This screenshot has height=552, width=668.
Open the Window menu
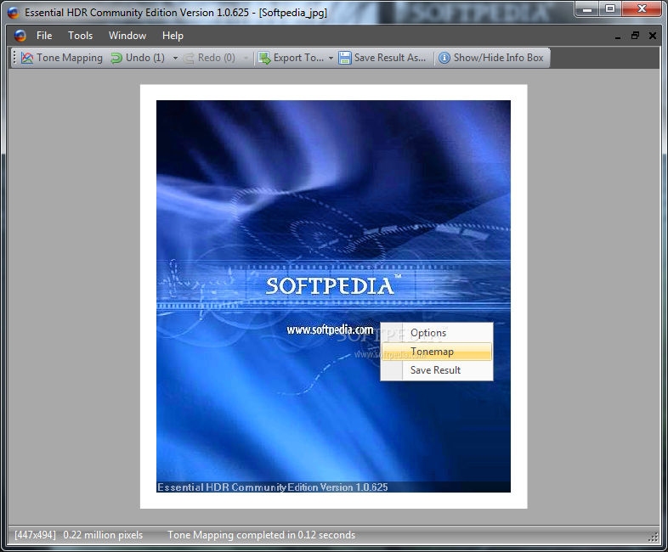tap(127, 36)
